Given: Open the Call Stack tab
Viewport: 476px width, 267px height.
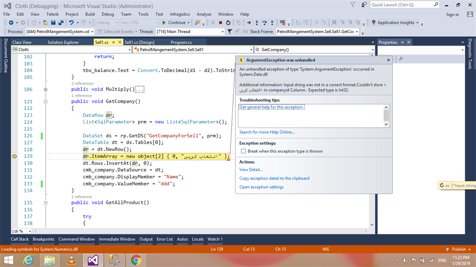Looking at the screenshot, I should (20, 239).
